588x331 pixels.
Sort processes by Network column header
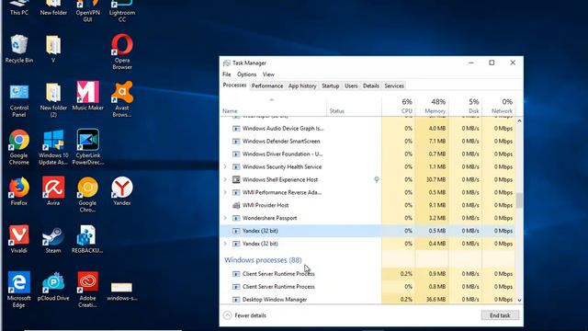coord(499,106)
